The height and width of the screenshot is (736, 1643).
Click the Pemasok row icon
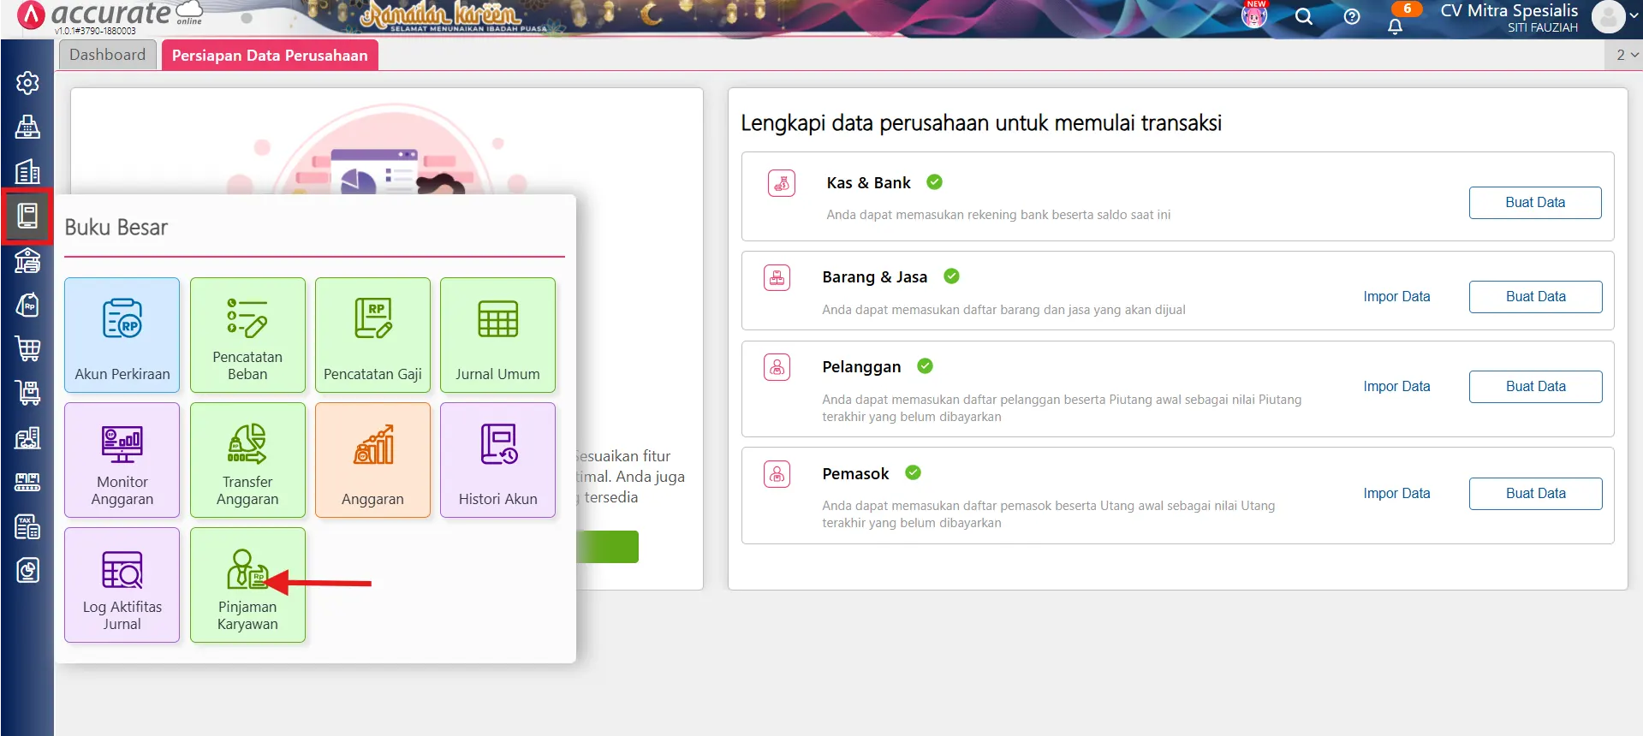pyautogui.click(x=777, y=474)
